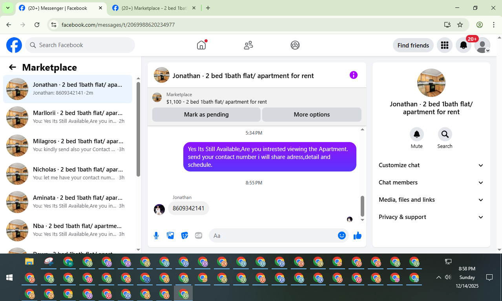Image resolution: width=502 pixels, height=301 pixels.
Task: Open Chrome three-dot menu
Action: [x=494, y=25]
